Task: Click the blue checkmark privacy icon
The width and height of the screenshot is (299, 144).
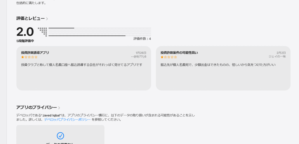Action: pos(60,136)
